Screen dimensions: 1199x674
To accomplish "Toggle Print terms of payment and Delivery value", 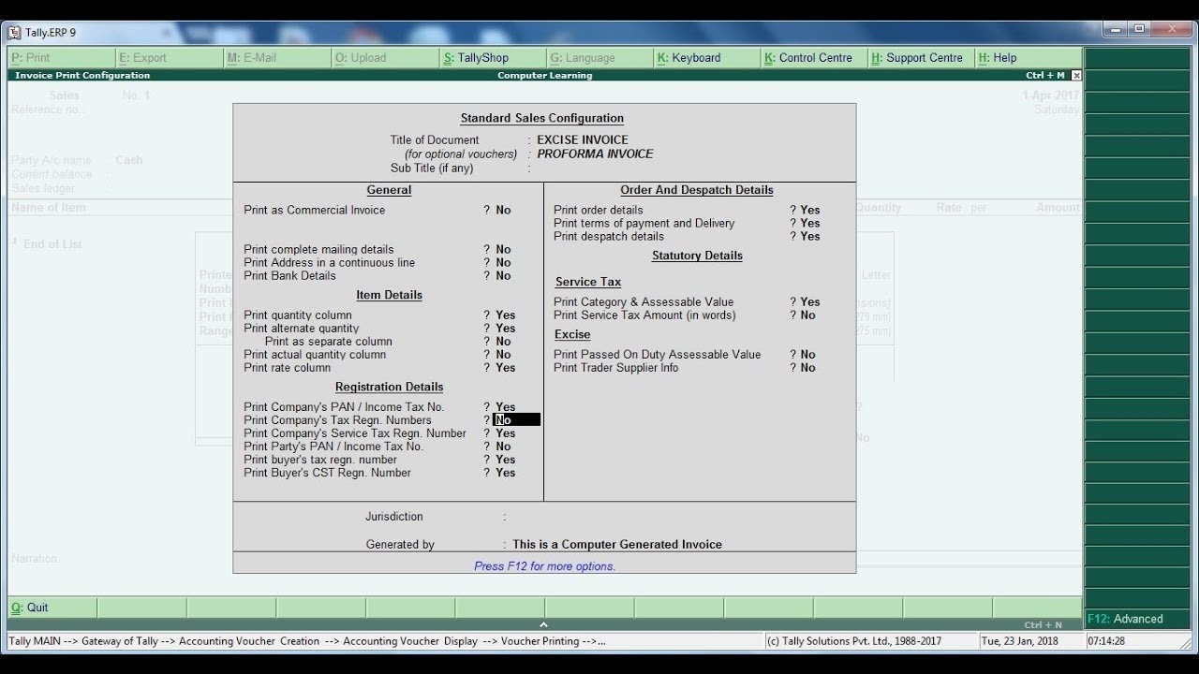I will click(x=810, y=224).
